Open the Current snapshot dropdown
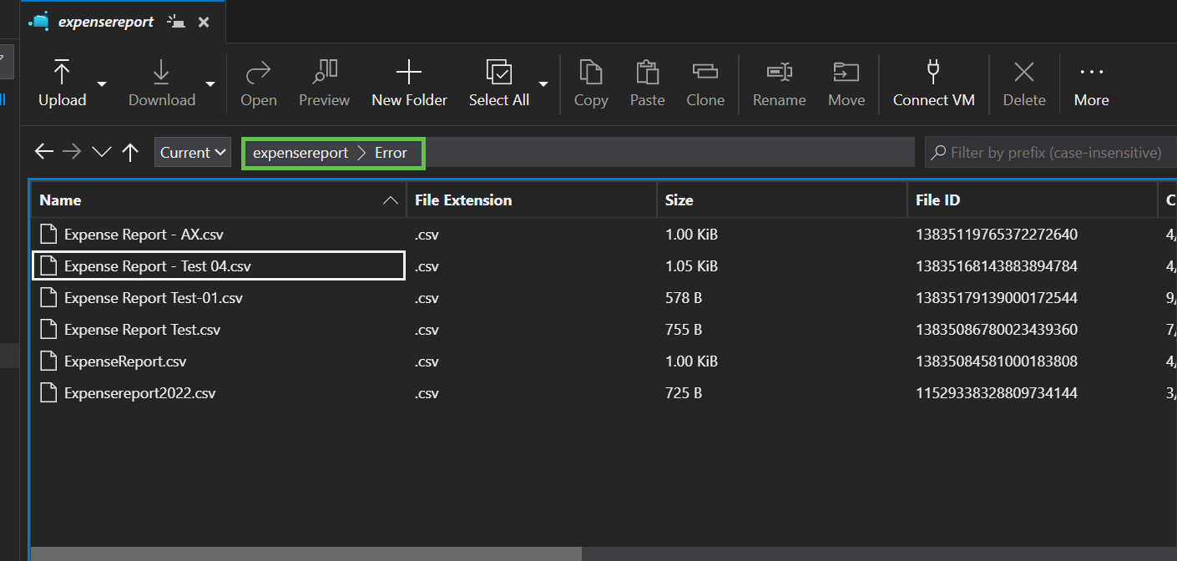The width and height of the screenshot is (1177, 561). (193, 153)
